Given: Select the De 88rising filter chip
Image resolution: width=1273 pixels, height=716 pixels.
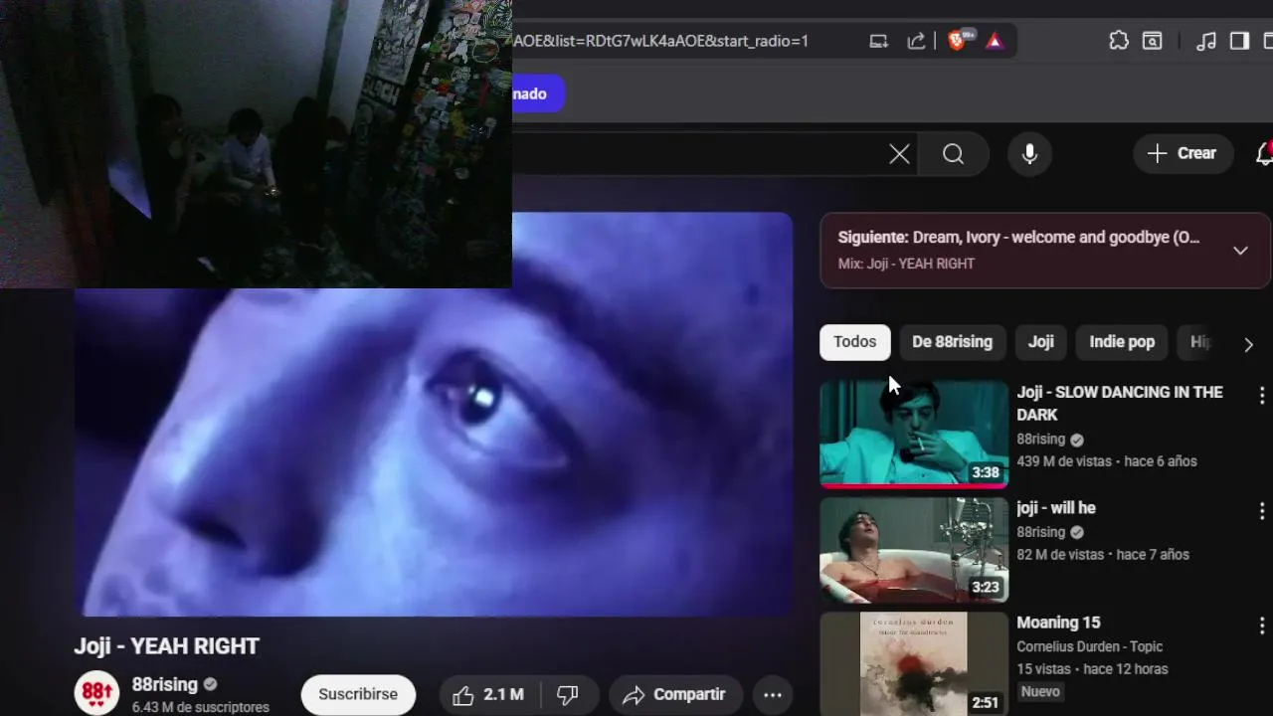Looking at the screenshot, I should point(952,342).
